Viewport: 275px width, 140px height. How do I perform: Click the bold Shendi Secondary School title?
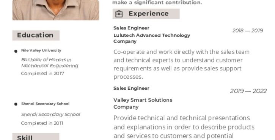(x=45, y=104)
